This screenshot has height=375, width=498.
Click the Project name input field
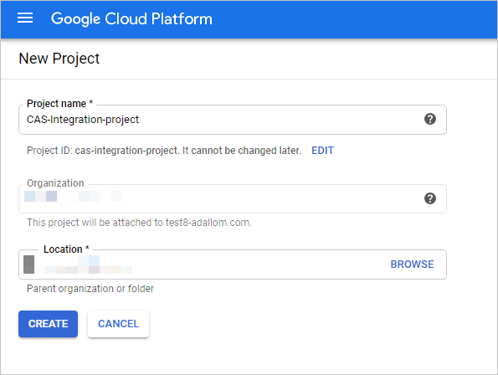click(x=233, y=120)
